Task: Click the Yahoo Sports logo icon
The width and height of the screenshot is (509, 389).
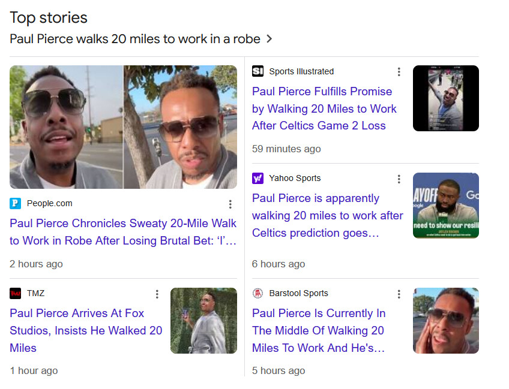Action: (258, 178)
